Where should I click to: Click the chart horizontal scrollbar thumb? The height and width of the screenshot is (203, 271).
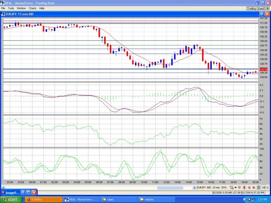(x=170, y=188)
